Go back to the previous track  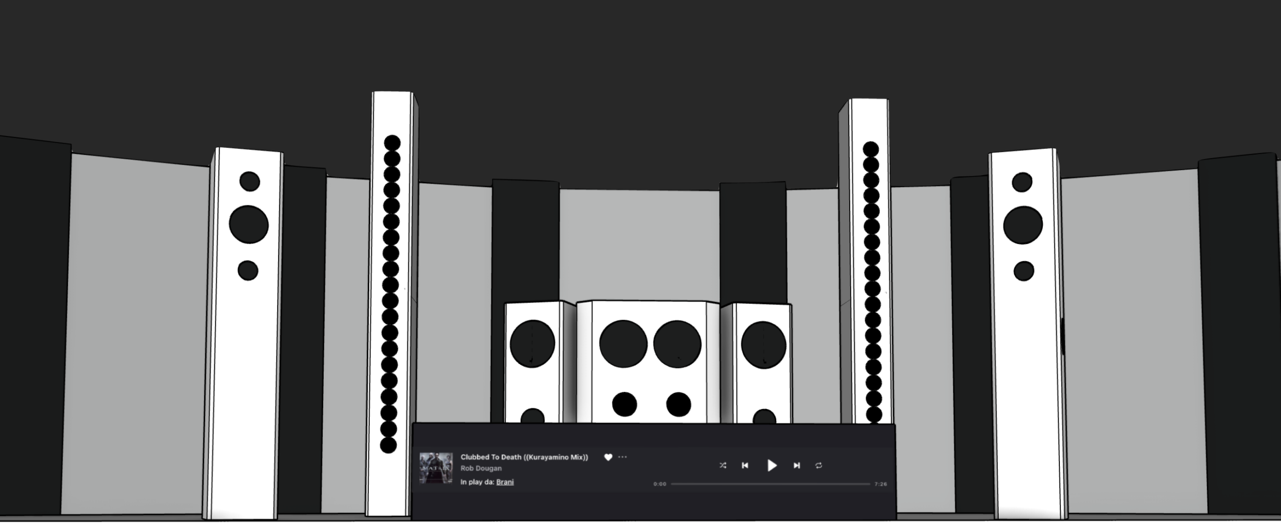pos(745,465)
